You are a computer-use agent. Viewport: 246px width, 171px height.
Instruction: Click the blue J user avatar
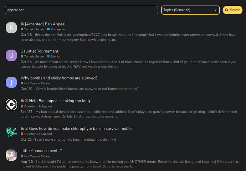[x=11, y=82]
